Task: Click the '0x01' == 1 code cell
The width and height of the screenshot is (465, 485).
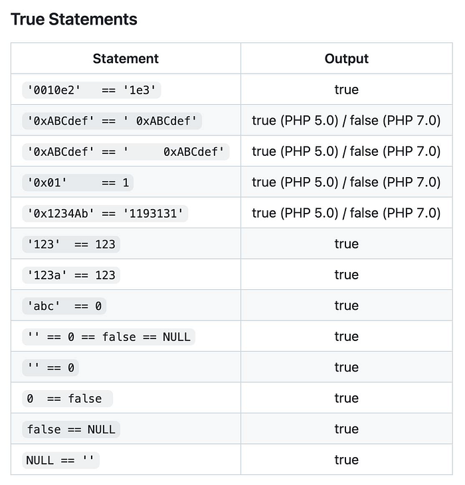Action: point(78,182)
